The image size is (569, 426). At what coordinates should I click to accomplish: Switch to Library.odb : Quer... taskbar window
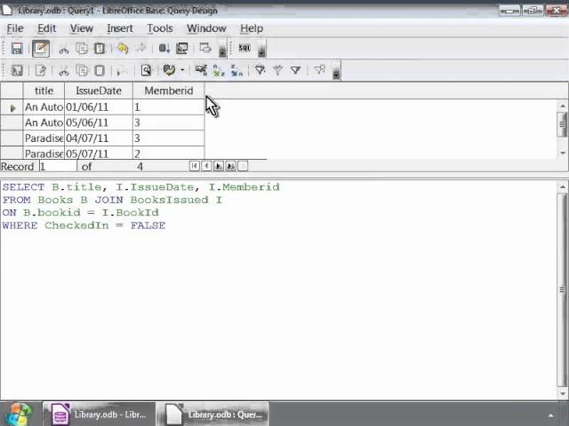click(212, 414)
